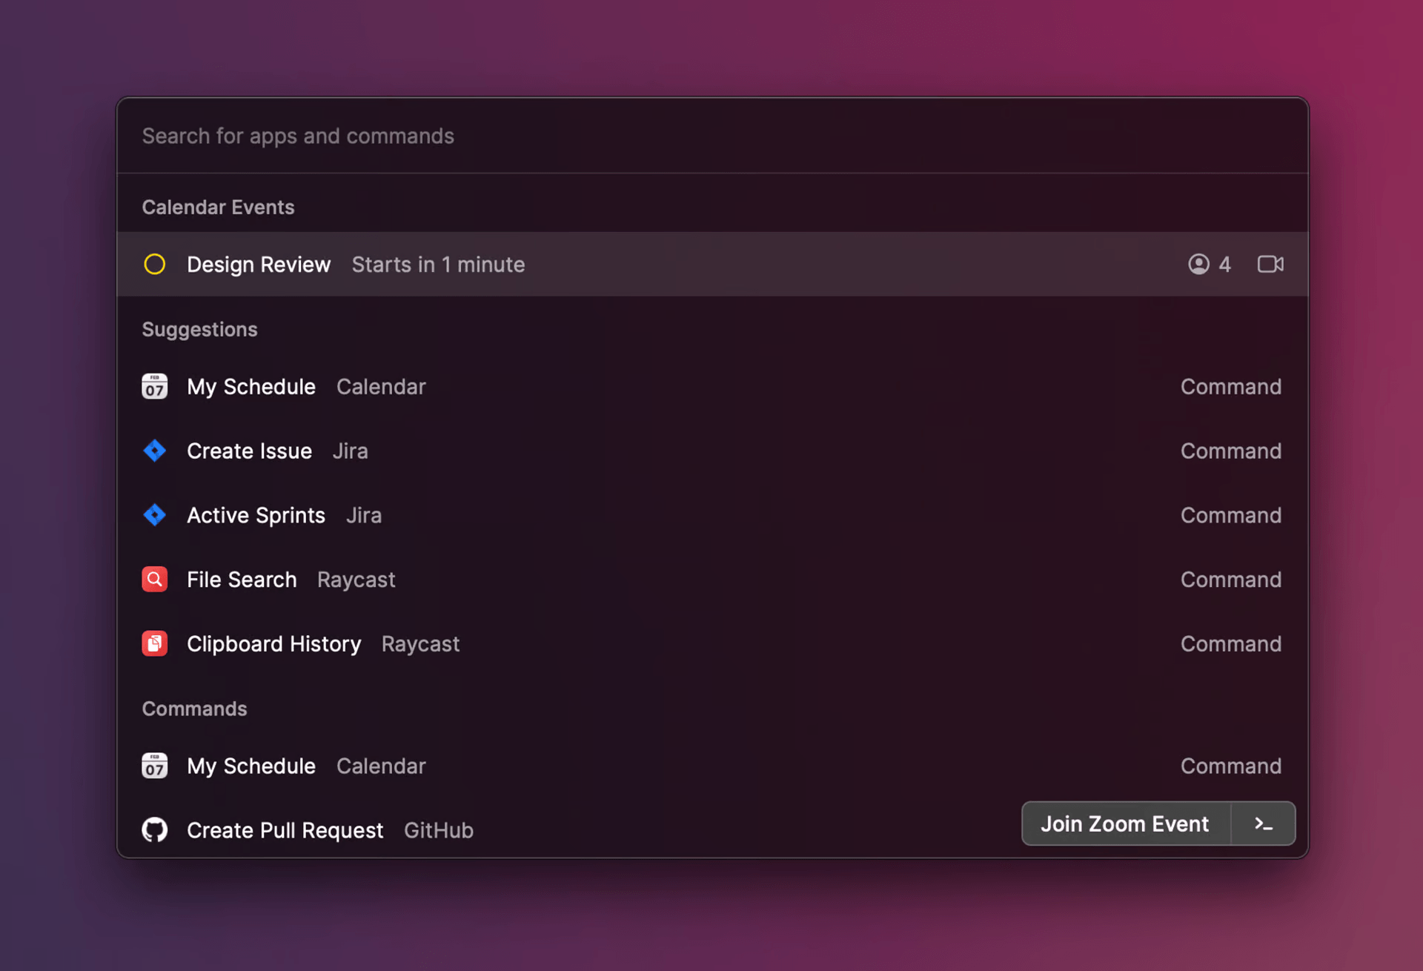Click the red Clipboard History icon
The height and width of the screenshot is (971, 1423).
click(x=154, y=644)
